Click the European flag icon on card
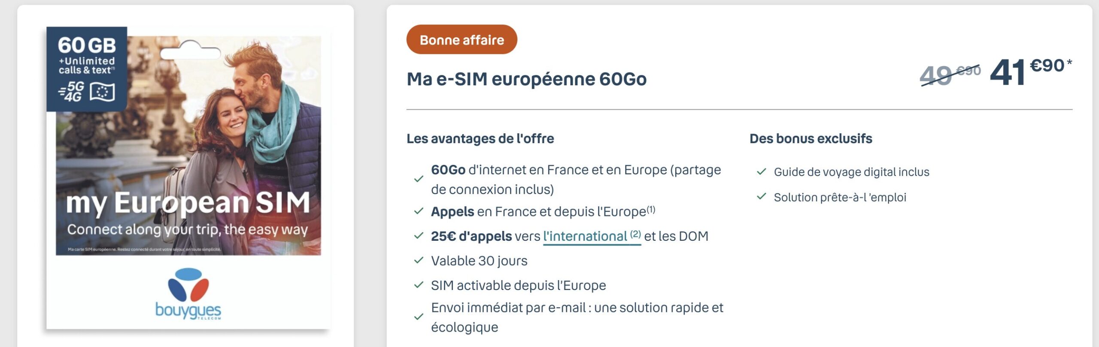Image resolution: width=1099 pixels, height=347 pixels. click(x=102, y=92)
